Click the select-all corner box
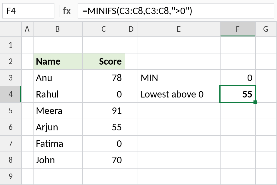This screenshot has width=277, height=185. tap(11, 29)
